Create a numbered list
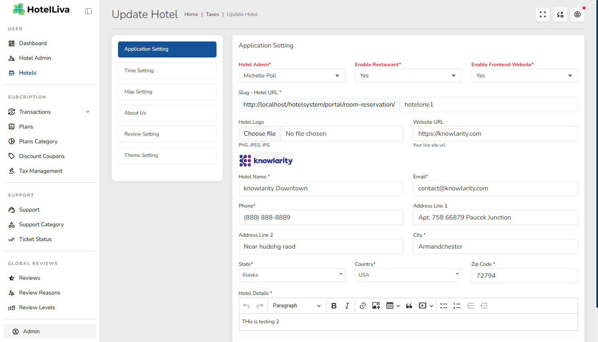Viewport: 598px width, 342px height. coord(457,306)
